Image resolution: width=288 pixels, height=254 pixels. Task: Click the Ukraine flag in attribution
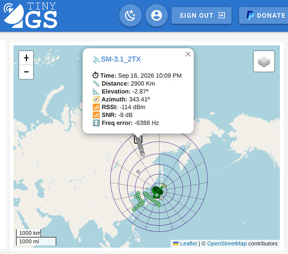(176, 243)
